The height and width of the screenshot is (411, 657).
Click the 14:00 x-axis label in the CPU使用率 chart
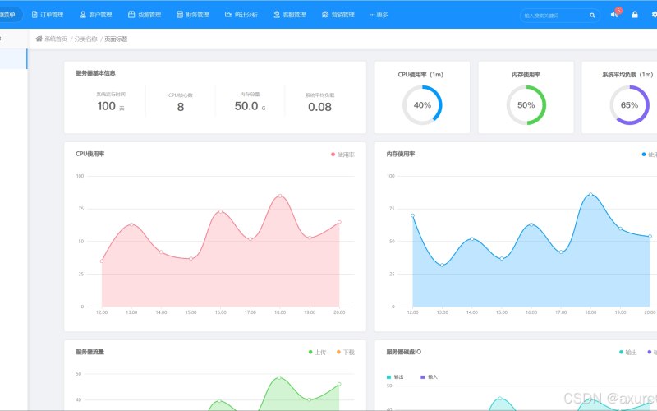pos(161,312)
